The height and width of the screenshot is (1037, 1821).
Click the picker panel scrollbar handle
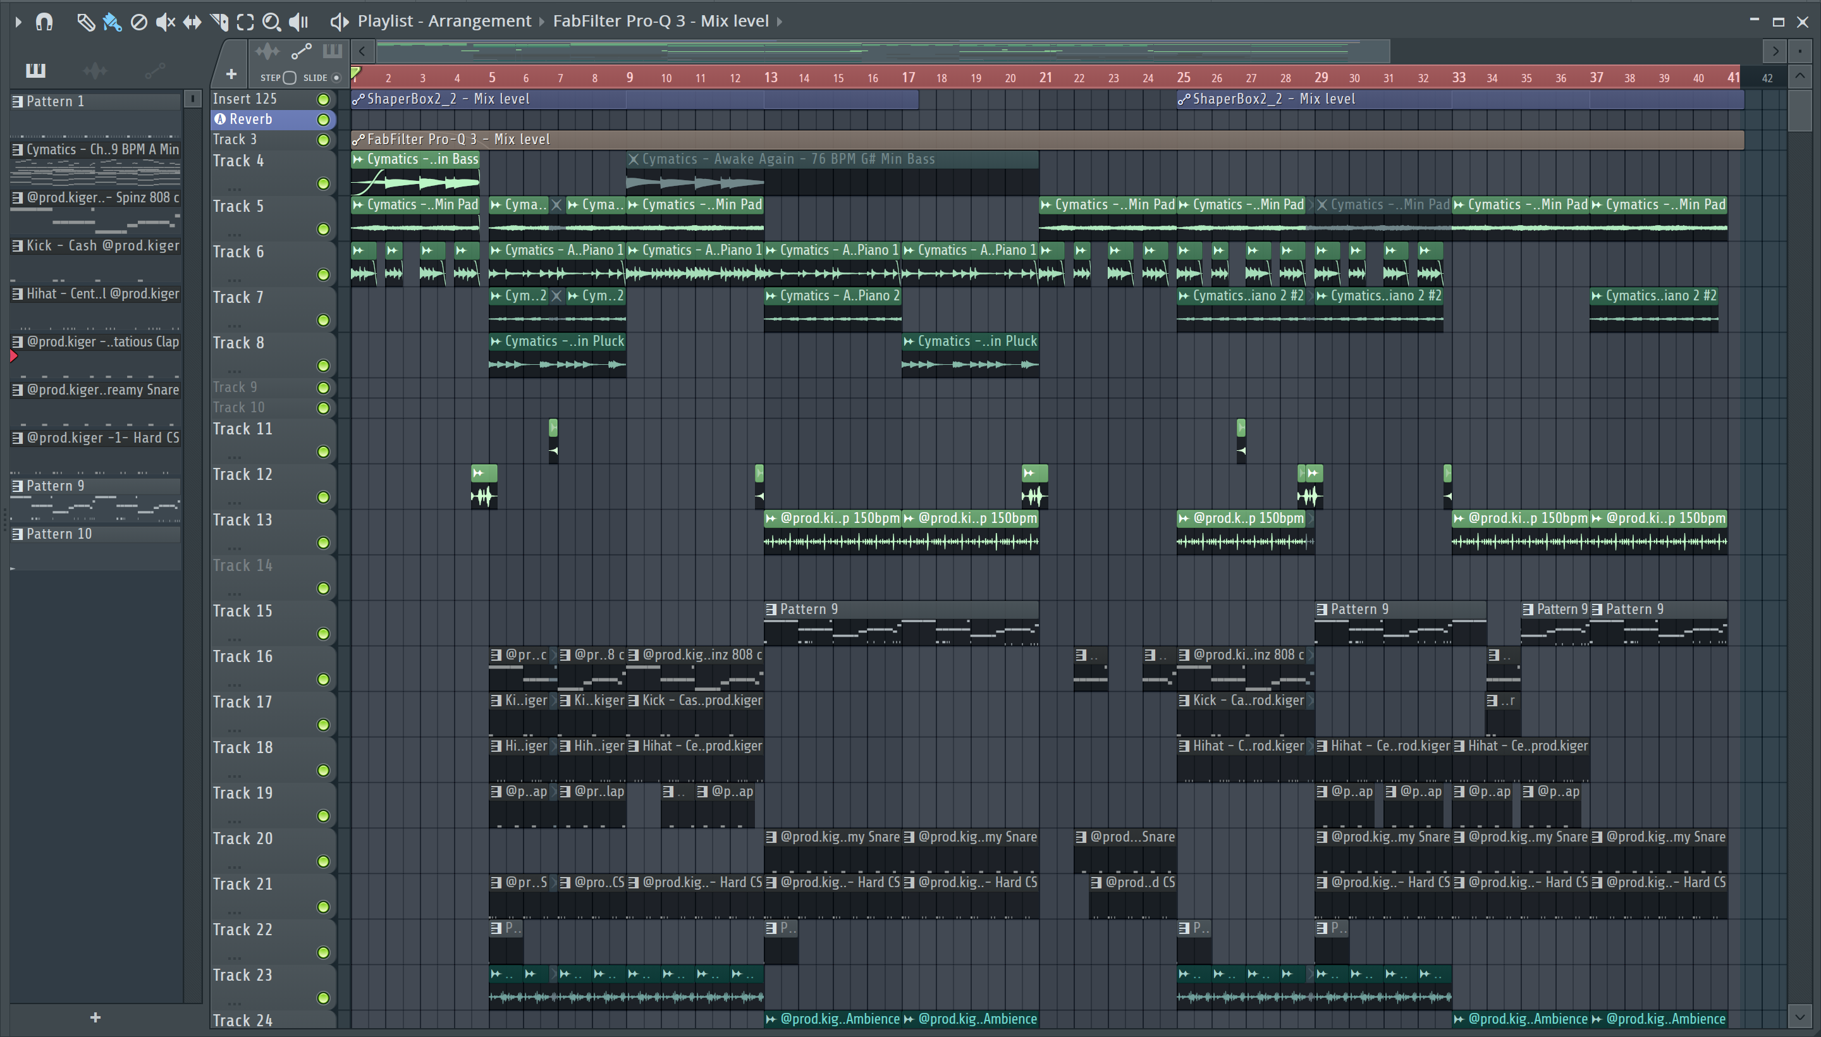pyautogui.click(x=192, y=99)
